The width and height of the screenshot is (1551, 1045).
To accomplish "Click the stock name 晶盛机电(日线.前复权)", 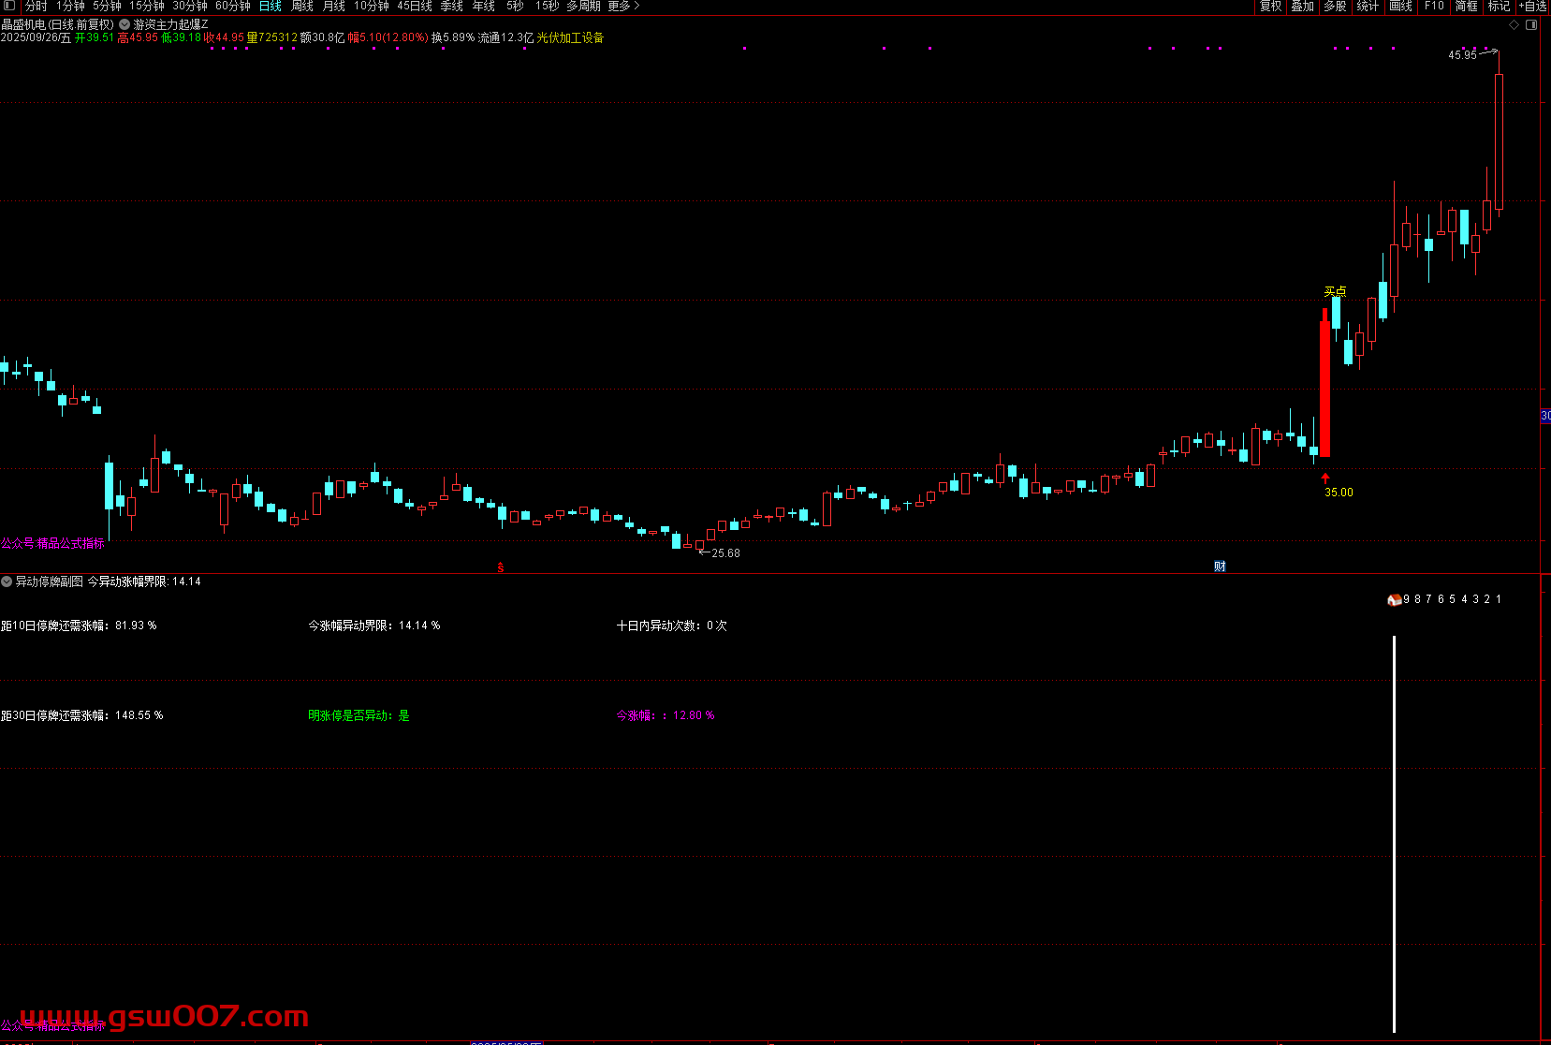I will pyautogui.click(x=58, y=24).
